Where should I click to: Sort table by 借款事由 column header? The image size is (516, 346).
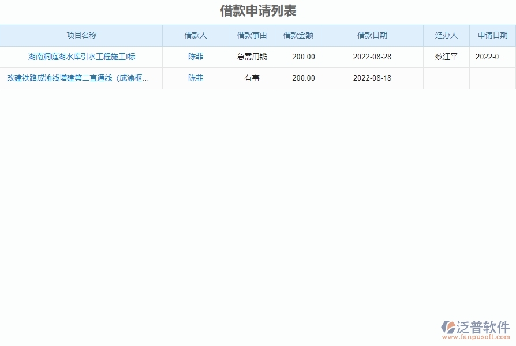click(252, 35)
